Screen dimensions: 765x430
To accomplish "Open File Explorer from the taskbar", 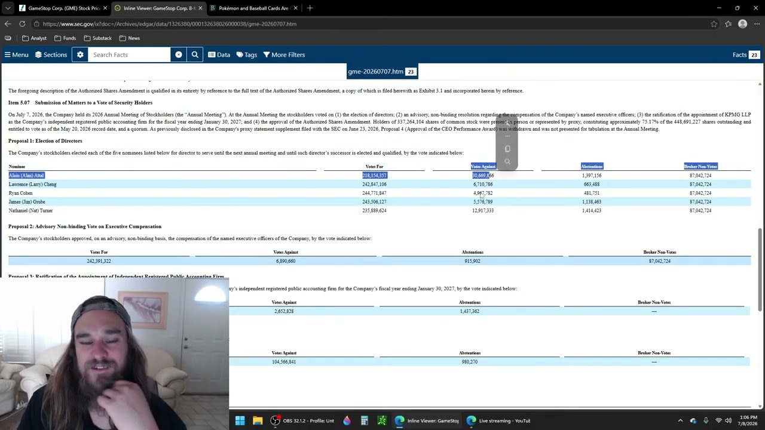I will point(258,420).
